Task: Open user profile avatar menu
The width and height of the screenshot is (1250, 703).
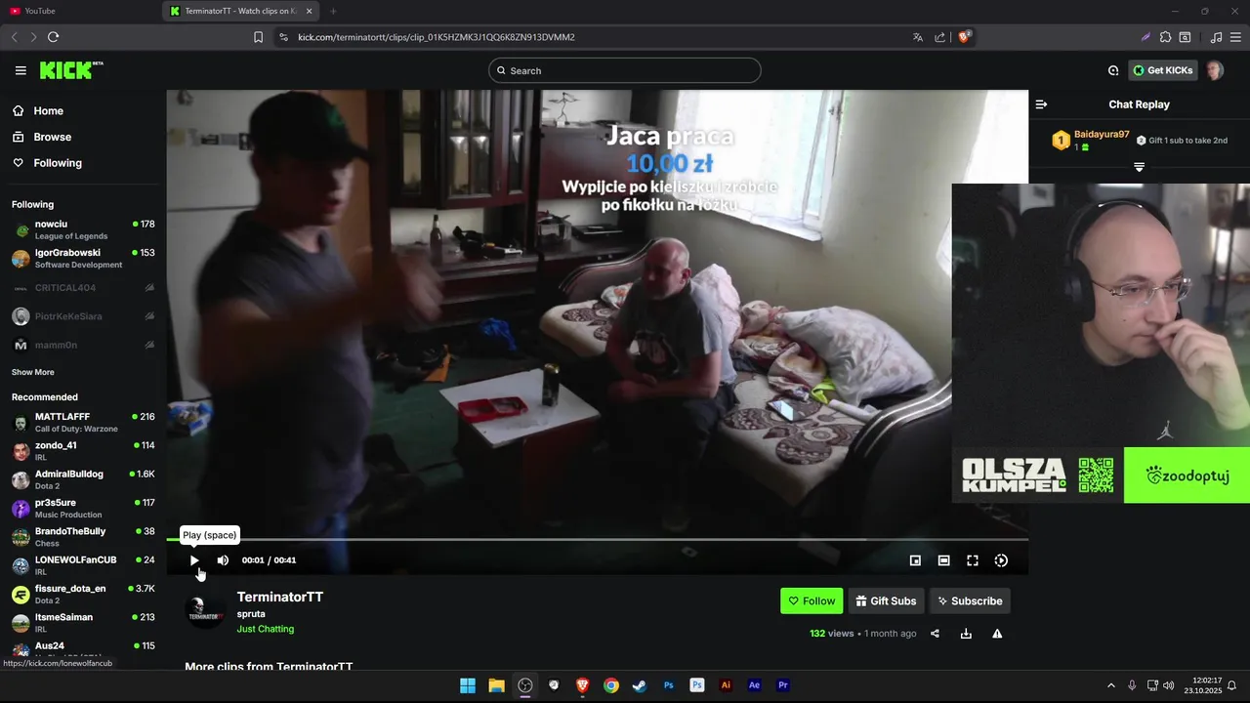Action: pos(1215,70)
